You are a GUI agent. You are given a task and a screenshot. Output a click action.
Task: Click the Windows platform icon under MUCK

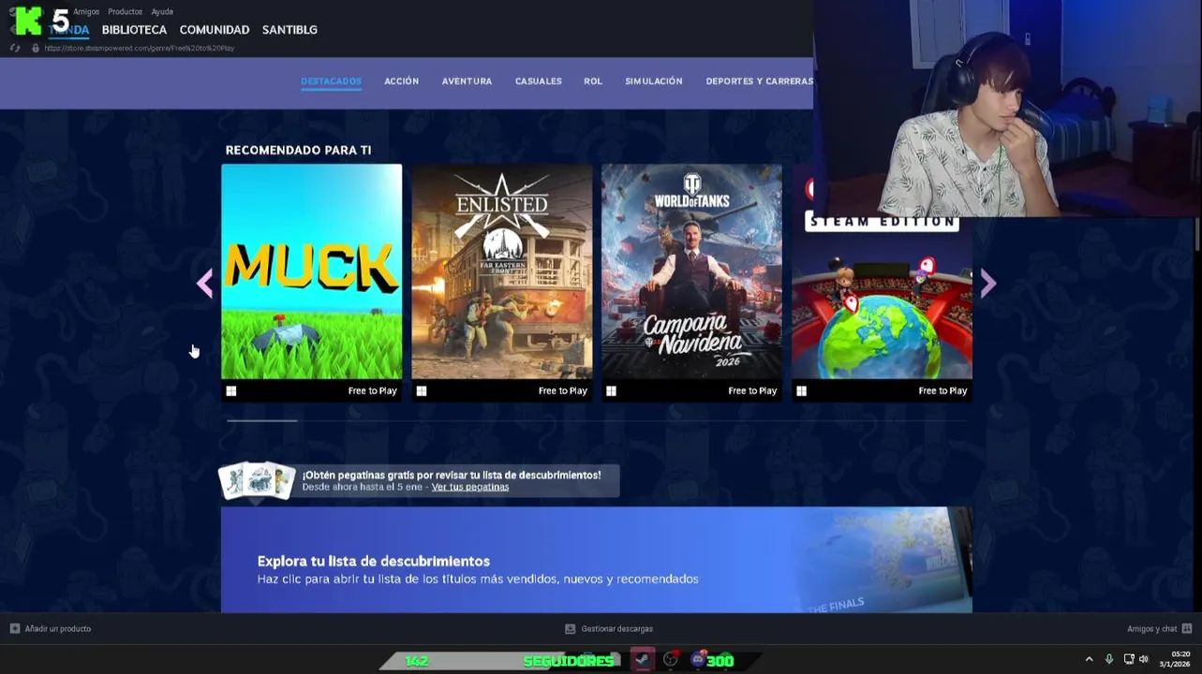[231, 391]
